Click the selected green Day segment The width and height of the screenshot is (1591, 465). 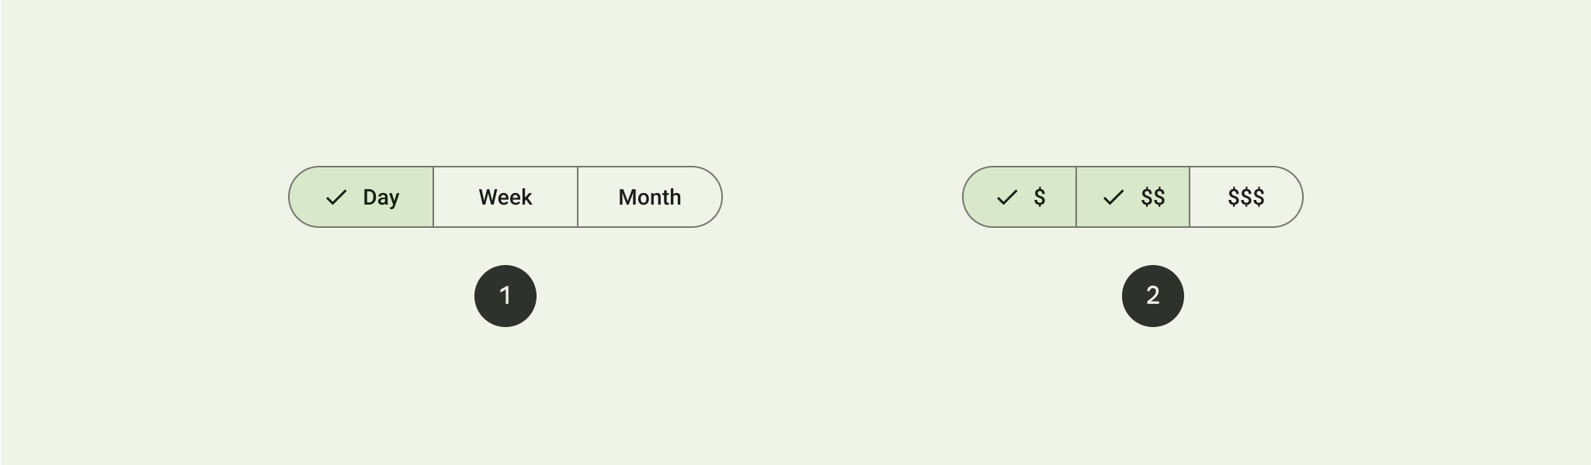362,197
